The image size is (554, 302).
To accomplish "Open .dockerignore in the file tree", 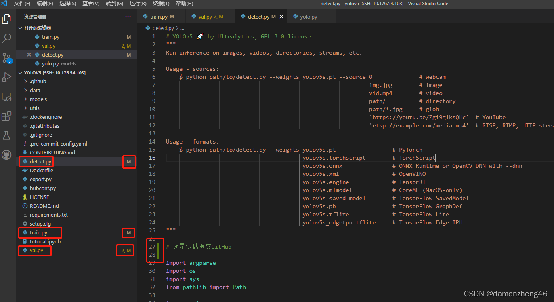I will (x=77, y=117).
